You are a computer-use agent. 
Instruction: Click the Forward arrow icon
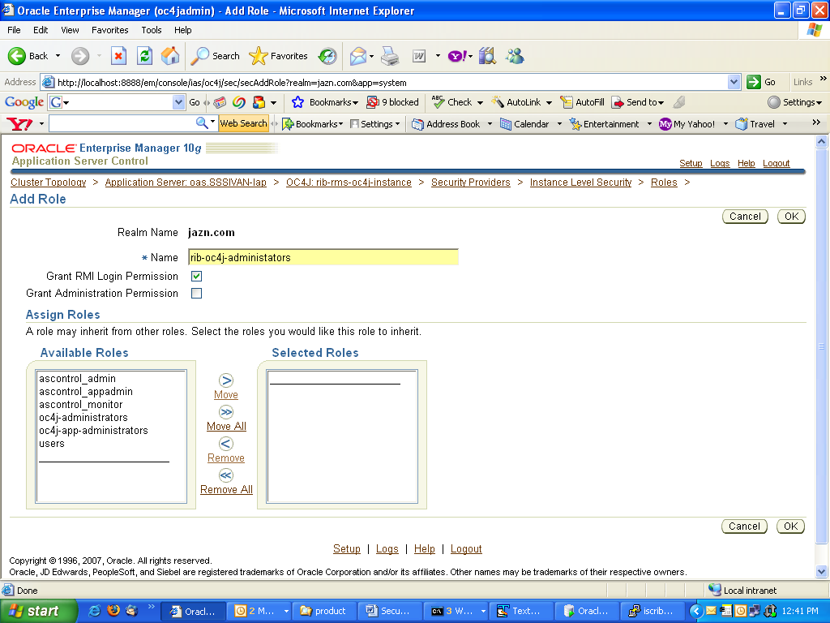[x=80, y=56]
